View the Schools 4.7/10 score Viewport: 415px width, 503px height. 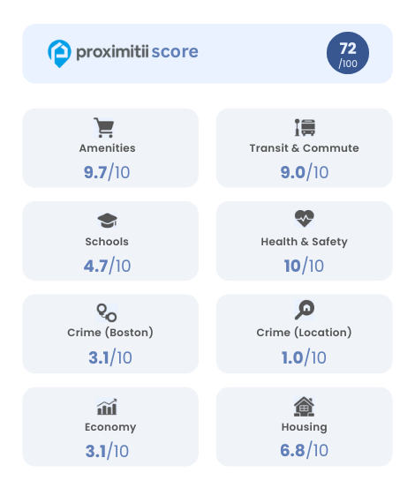tap(107, 266)
